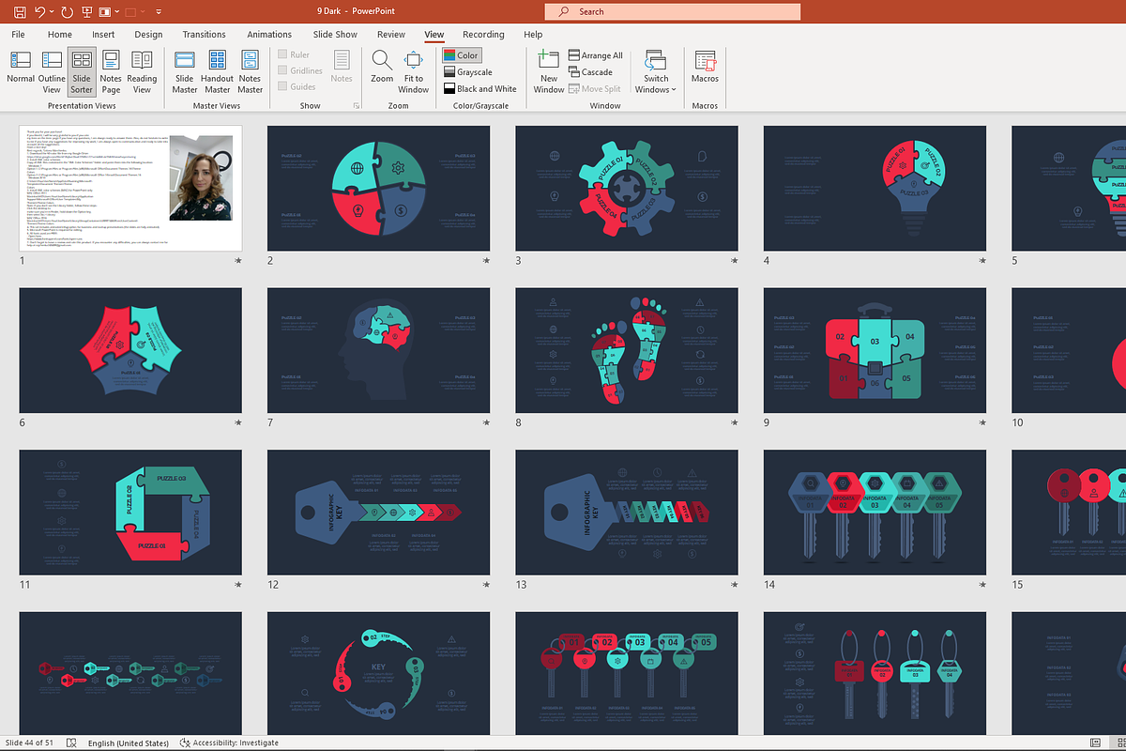Open the Review tab
1126x751 pixels.
tap(391, 35)
